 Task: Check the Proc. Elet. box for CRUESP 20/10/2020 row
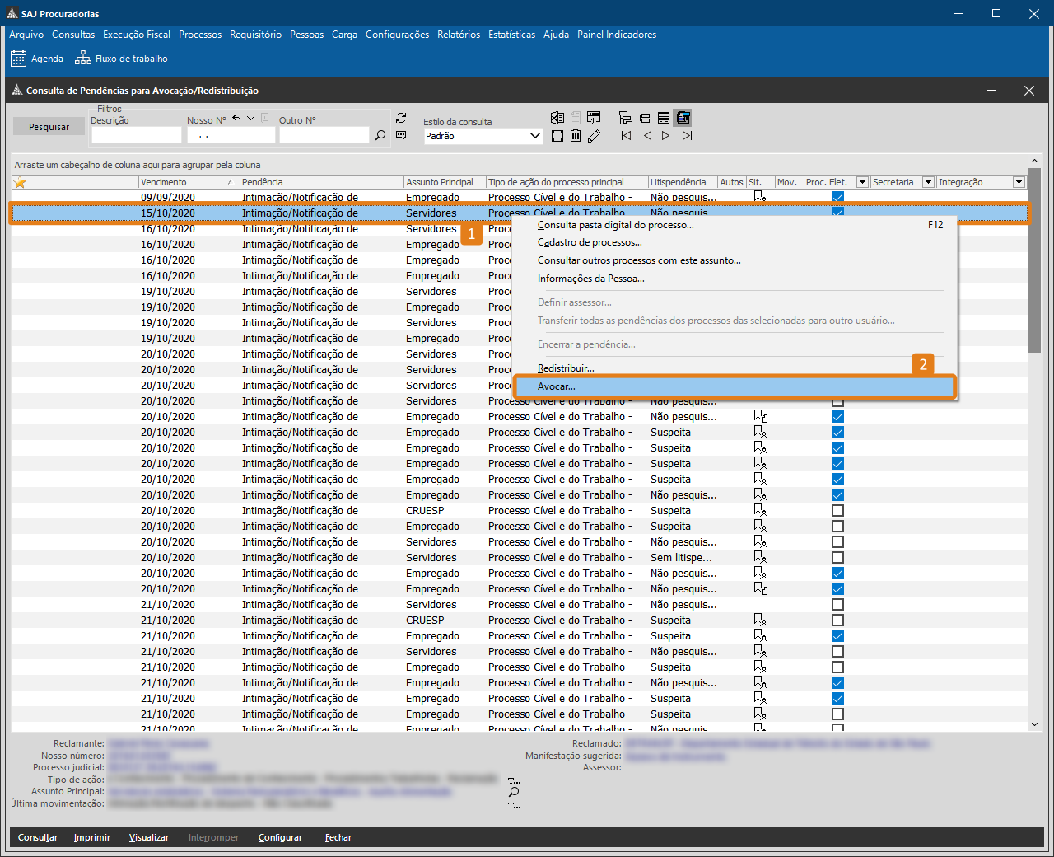click(837, 511)
